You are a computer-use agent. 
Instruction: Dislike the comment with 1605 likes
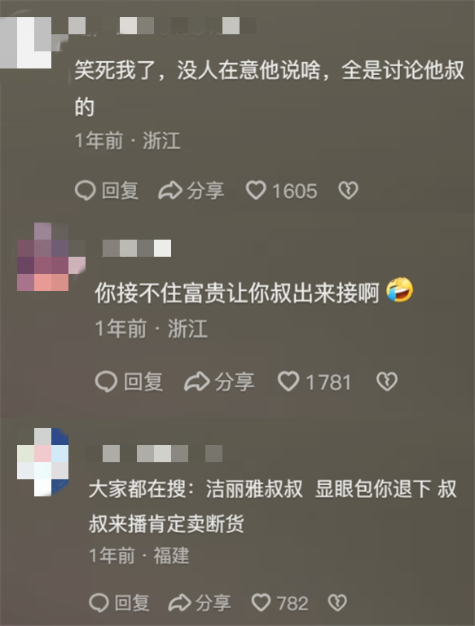[348, 191]
